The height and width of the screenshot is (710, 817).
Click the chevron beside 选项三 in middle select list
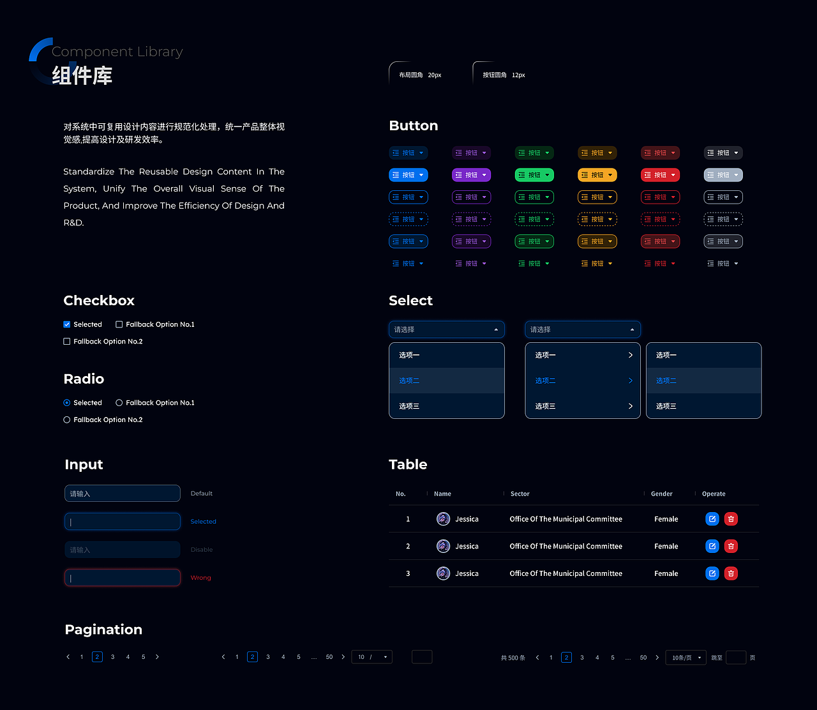pos(630,406)
